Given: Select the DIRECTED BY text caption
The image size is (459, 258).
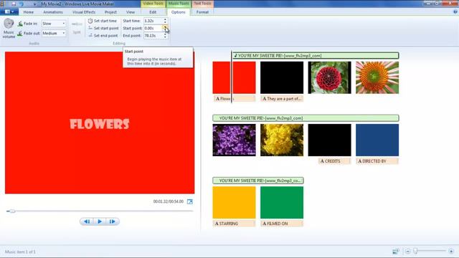Looking at the screenshot, I should point(377,161).
